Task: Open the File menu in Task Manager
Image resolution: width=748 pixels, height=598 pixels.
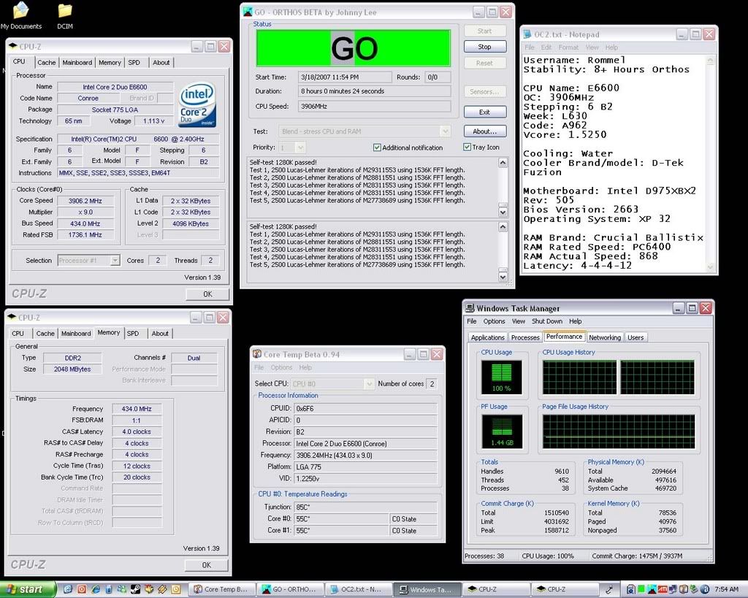Action: 471,321
